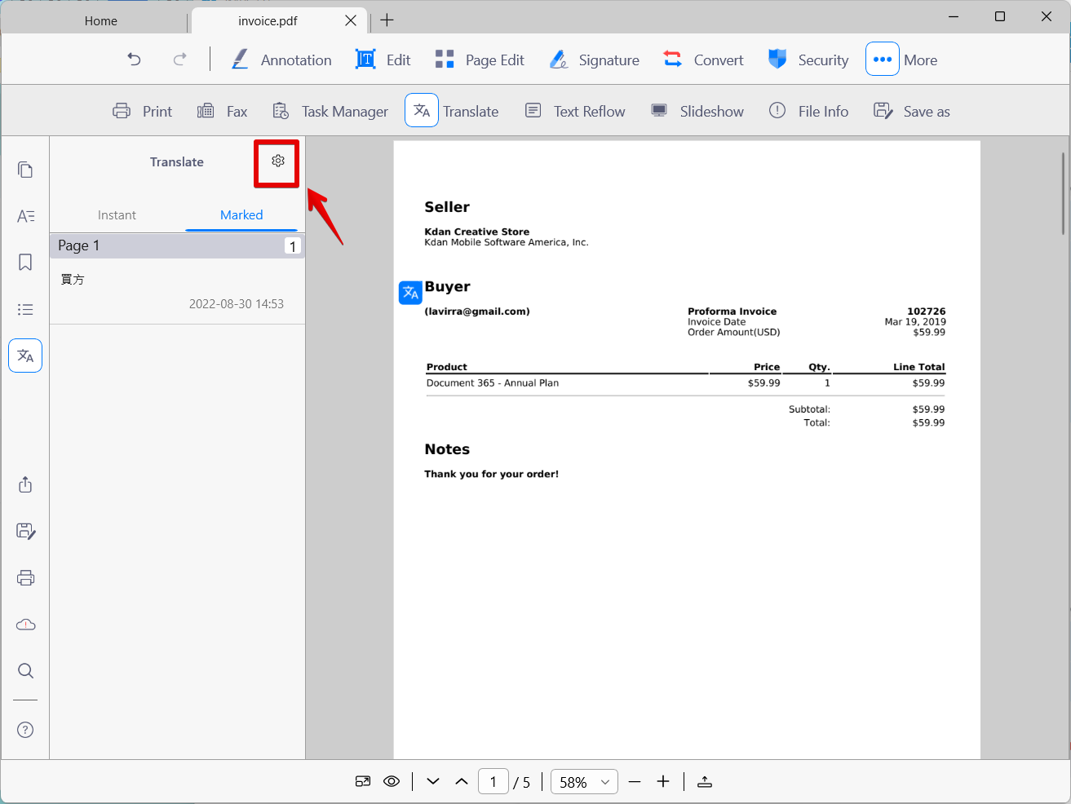This screenshot has height=804, width=1071.
Task: Click the cloud icon in left sidebar
Action: point(25,625)
